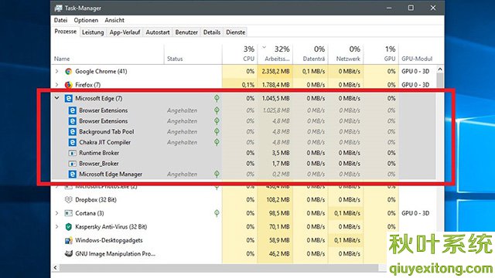Sort by Datenträger column header

pyautogui.click(x=311, y=54)
